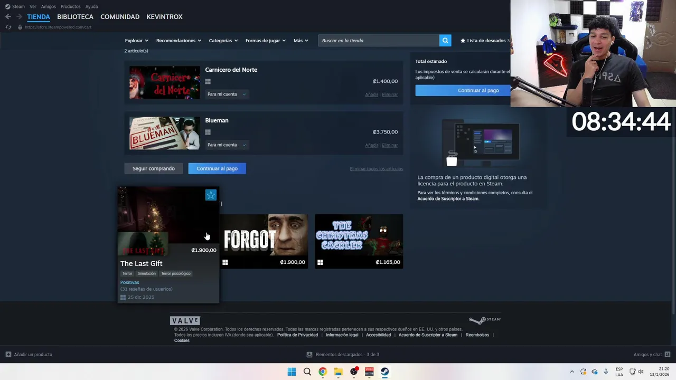Open Acuerdo de Suscriptor a Steam in sidebar
The width and height of the screenshot is (676, 380).
pos(448,198)
